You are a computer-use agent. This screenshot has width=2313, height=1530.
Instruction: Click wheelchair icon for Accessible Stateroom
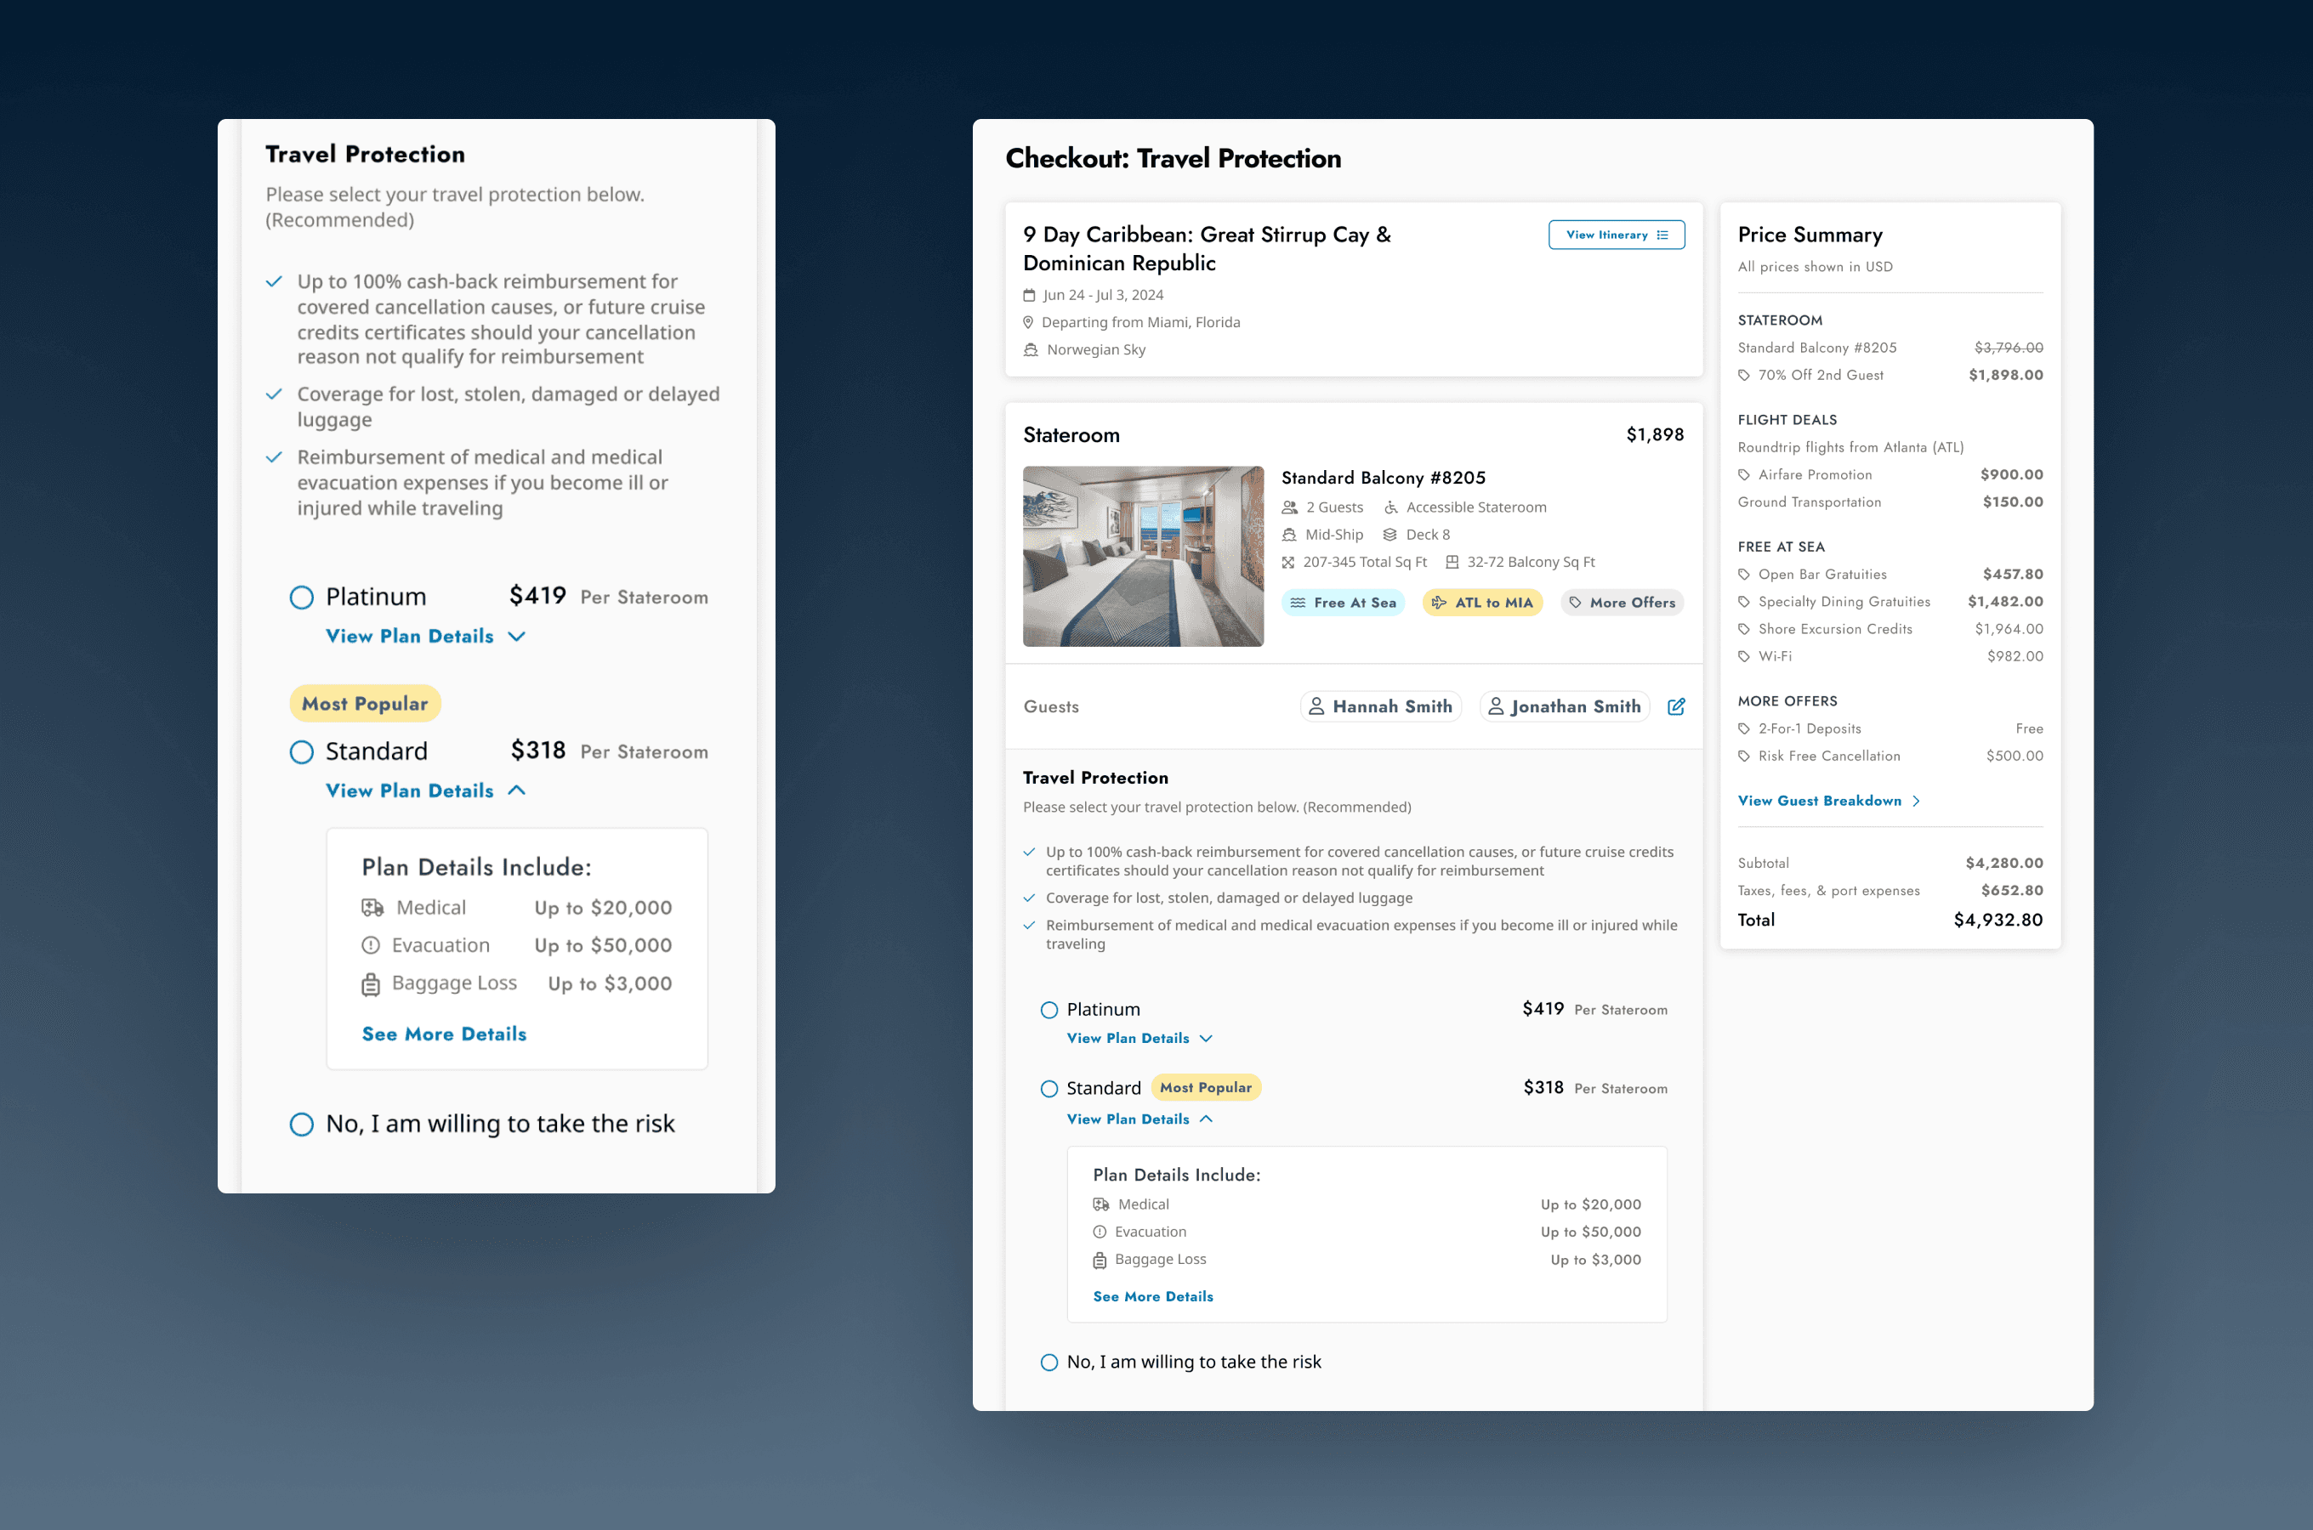tap(1390, 507)
